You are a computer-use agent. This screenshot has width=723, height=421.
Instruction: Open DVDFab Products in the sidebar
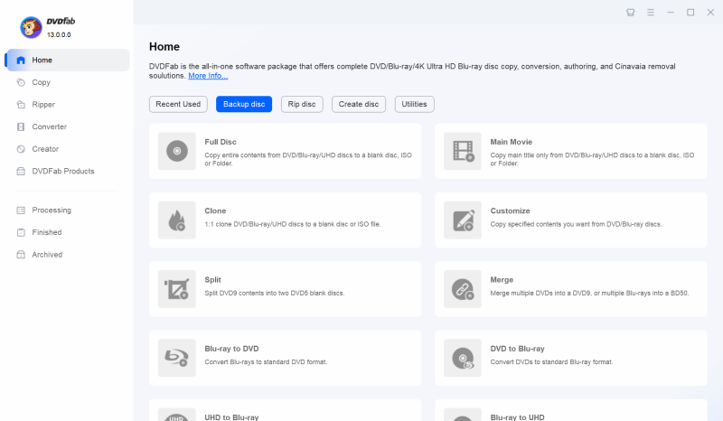pyautogui.click(x=62, y=171)
